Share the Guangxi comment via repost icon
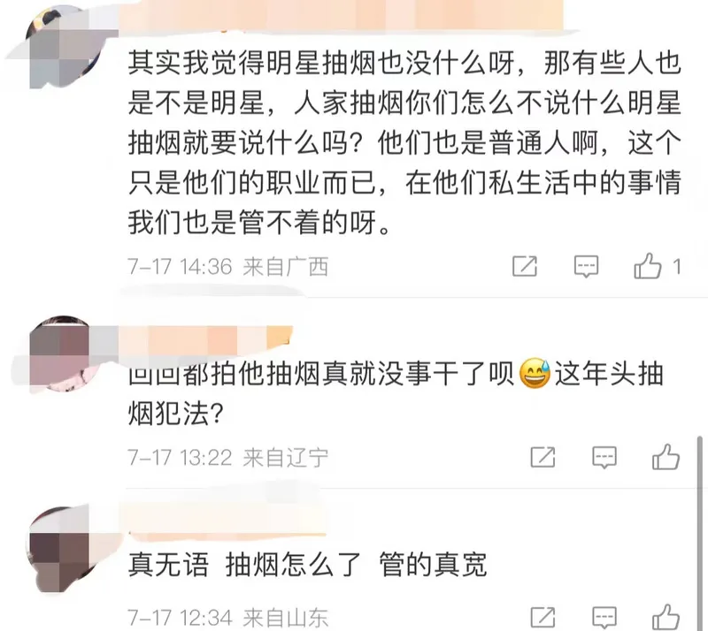Screen dimensions: 708x631 click(x=525, y=266)
